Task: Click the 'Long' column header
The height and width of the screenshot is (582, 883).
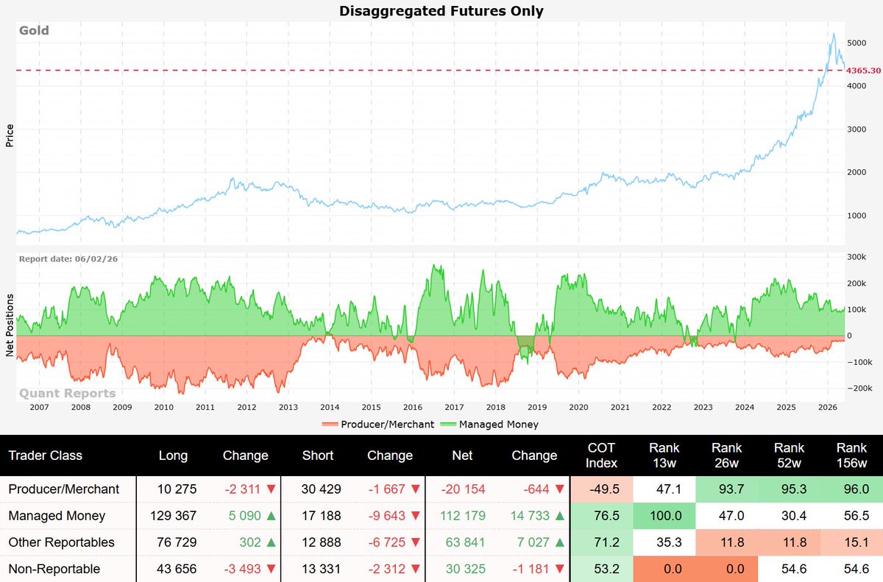Action: click(174, 455)
